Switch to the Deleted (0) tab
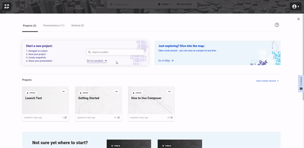Image resolution: width=304 pixels, height=148 pixels. pos(78,25)
